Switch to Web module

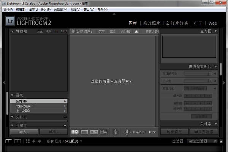pyautogui.click(x=213, y=23)
